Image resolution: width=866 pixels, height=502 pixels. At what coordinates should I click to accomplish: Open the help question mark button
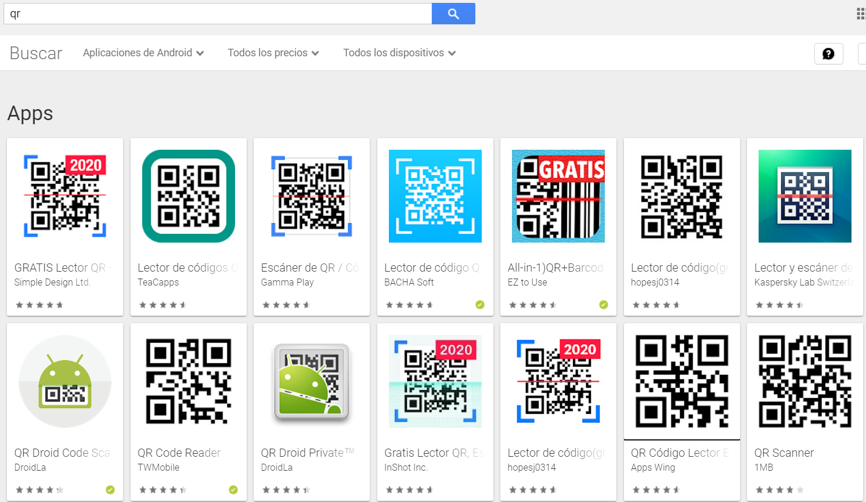coord(828,53)
